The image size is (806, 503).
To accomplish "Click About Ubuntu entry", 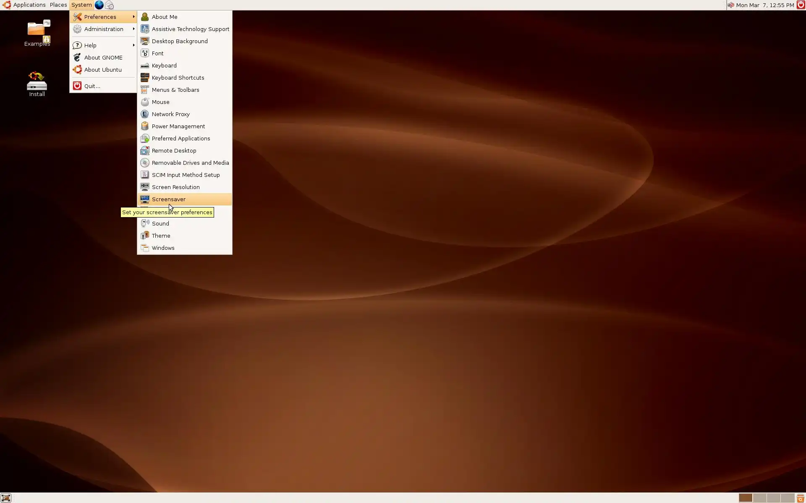I will [103, 70].
